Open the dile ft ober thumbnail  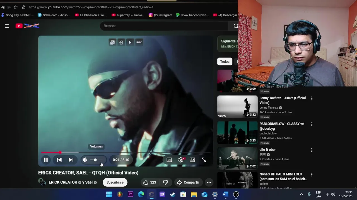coord(237,158)
